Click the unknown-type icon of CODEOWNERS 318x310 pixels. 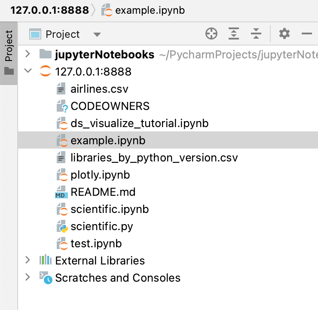pos(62,106)
